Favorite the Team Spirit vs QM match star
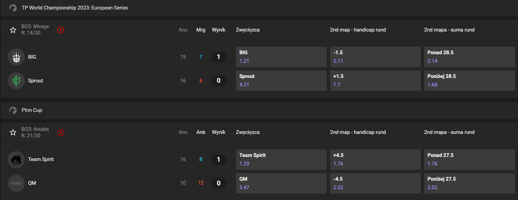The image size is (518, 200). pos(13,133)
